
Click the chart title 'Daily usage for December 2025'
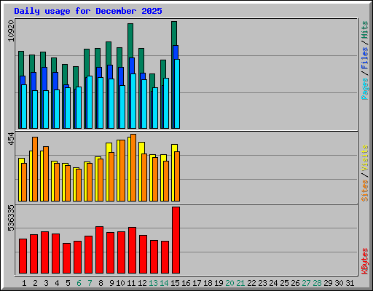88,11
